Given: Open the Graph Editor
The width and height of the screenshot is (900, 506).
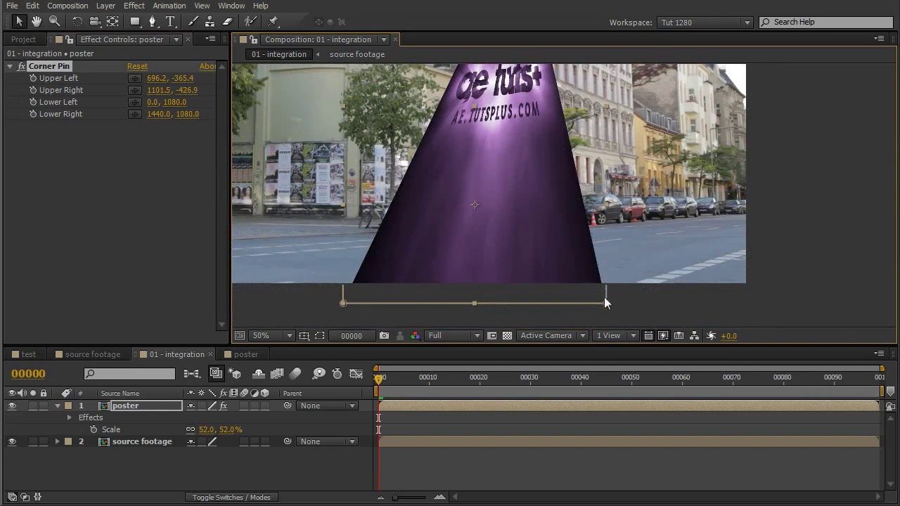Looking at the screenshot, I should point(356,374).
